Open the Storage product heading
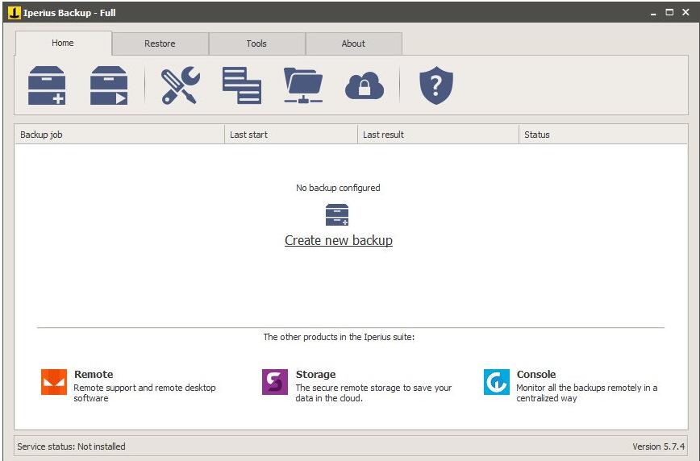This screenshot has height=461, width=700. (315, 375)
